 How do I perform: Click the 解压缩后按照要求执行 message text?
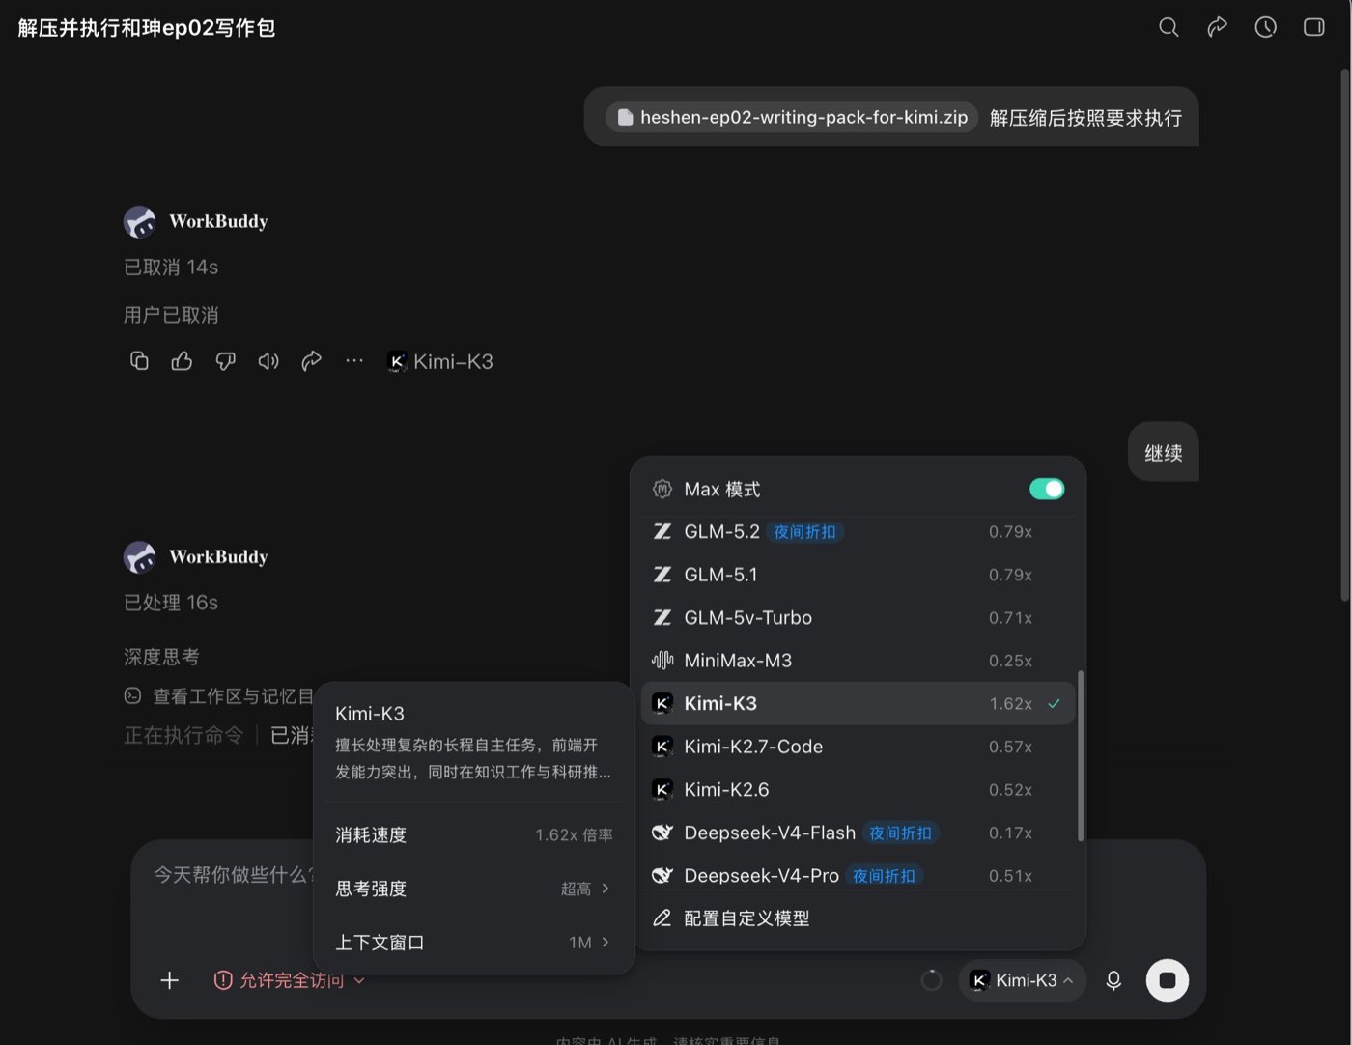pos(1085,117)
